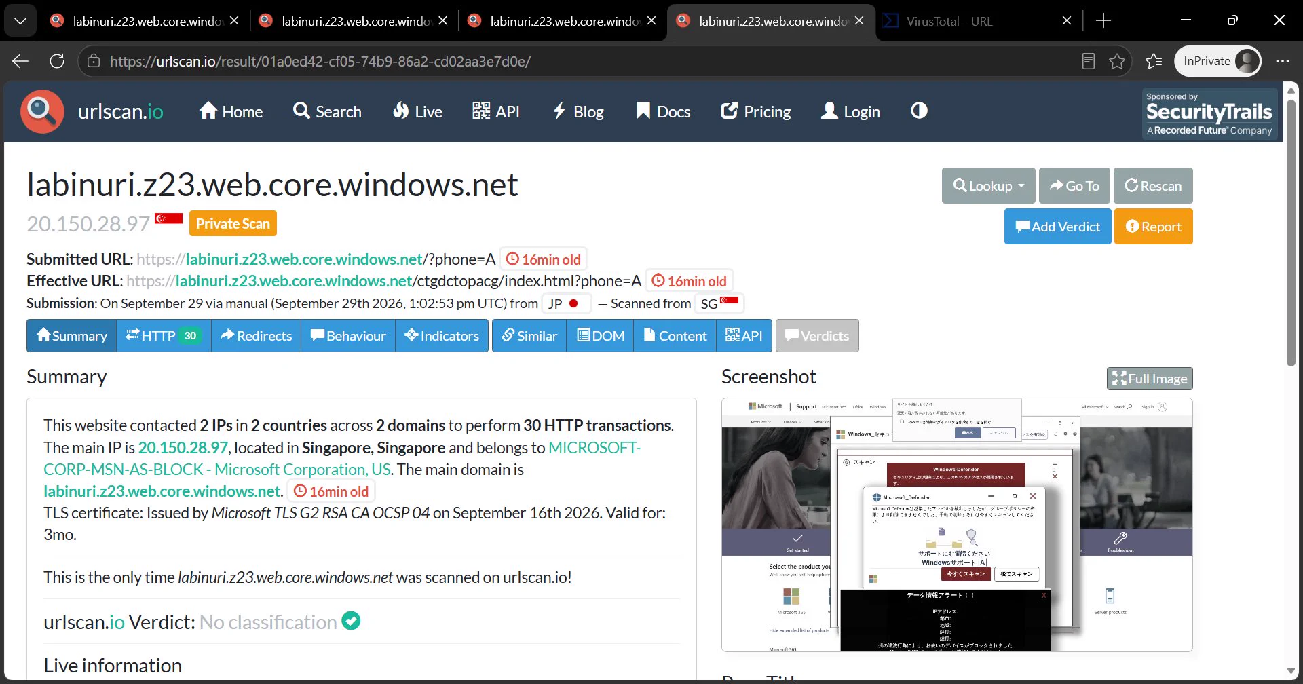The width and height of the screenshot is (1303, 684).
Task: Open the immersive reader icon
Action: click(1089, 61)
